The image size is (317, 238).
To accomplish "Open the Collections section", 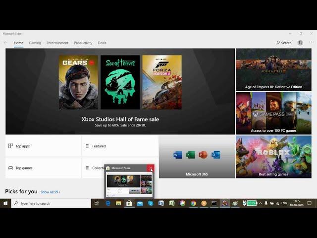I will coord(95,168).
